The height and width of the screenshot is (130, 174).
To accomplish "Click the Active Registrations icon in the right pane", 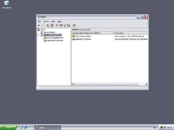I will click(x=73, y=36).
